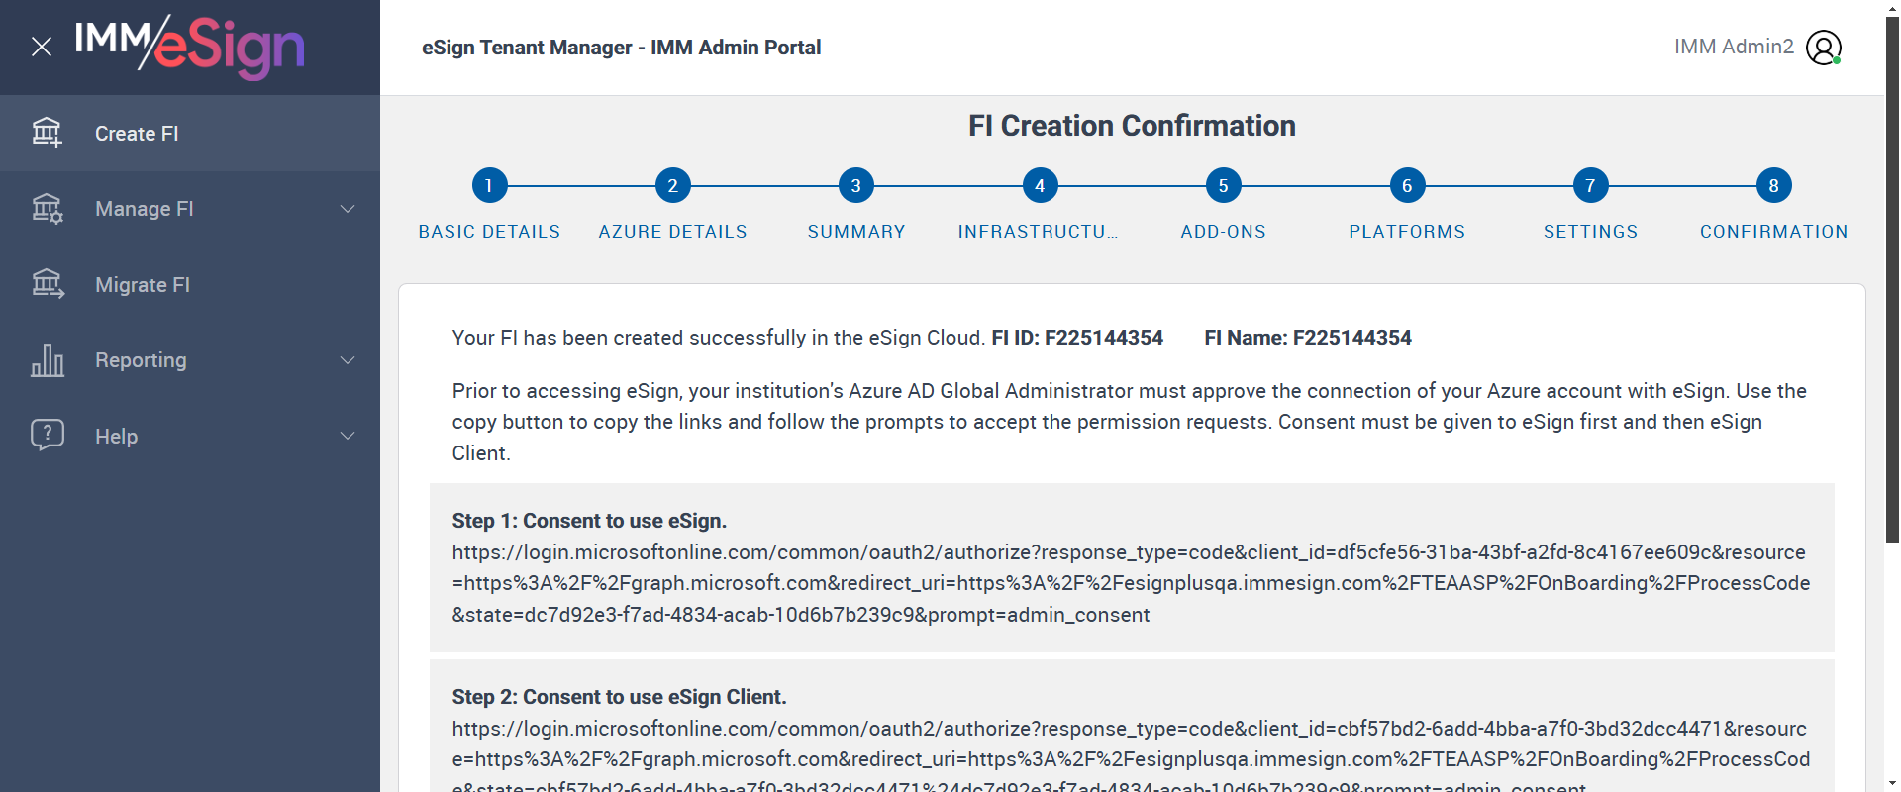This screenshot has width=1901, height=792.
Task: Click the Migrate FI bank arrow icon
Action: (47, 284)
